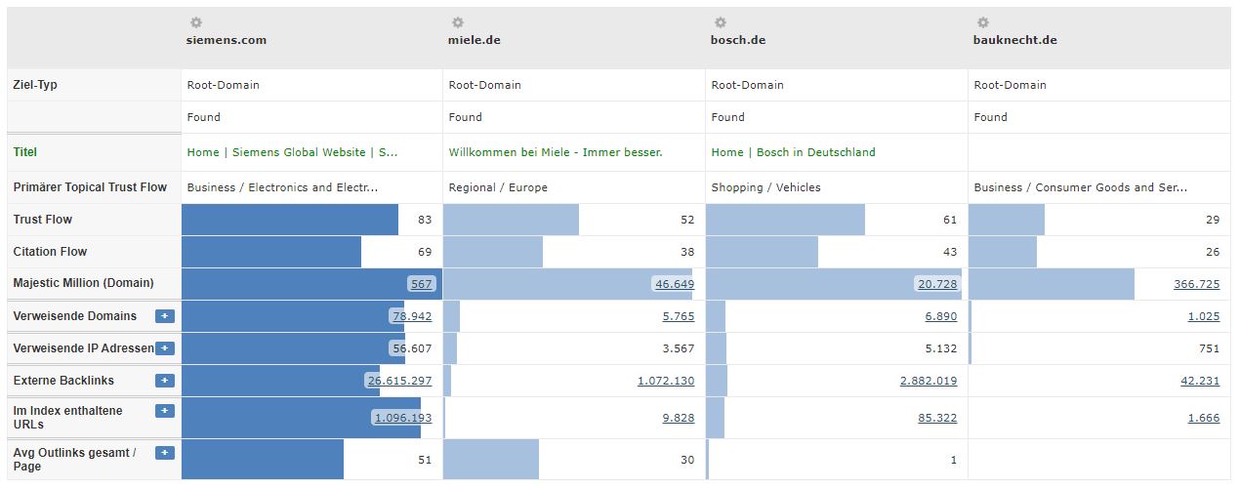Open the Willkommen bei Miele title link

[555, 152]
